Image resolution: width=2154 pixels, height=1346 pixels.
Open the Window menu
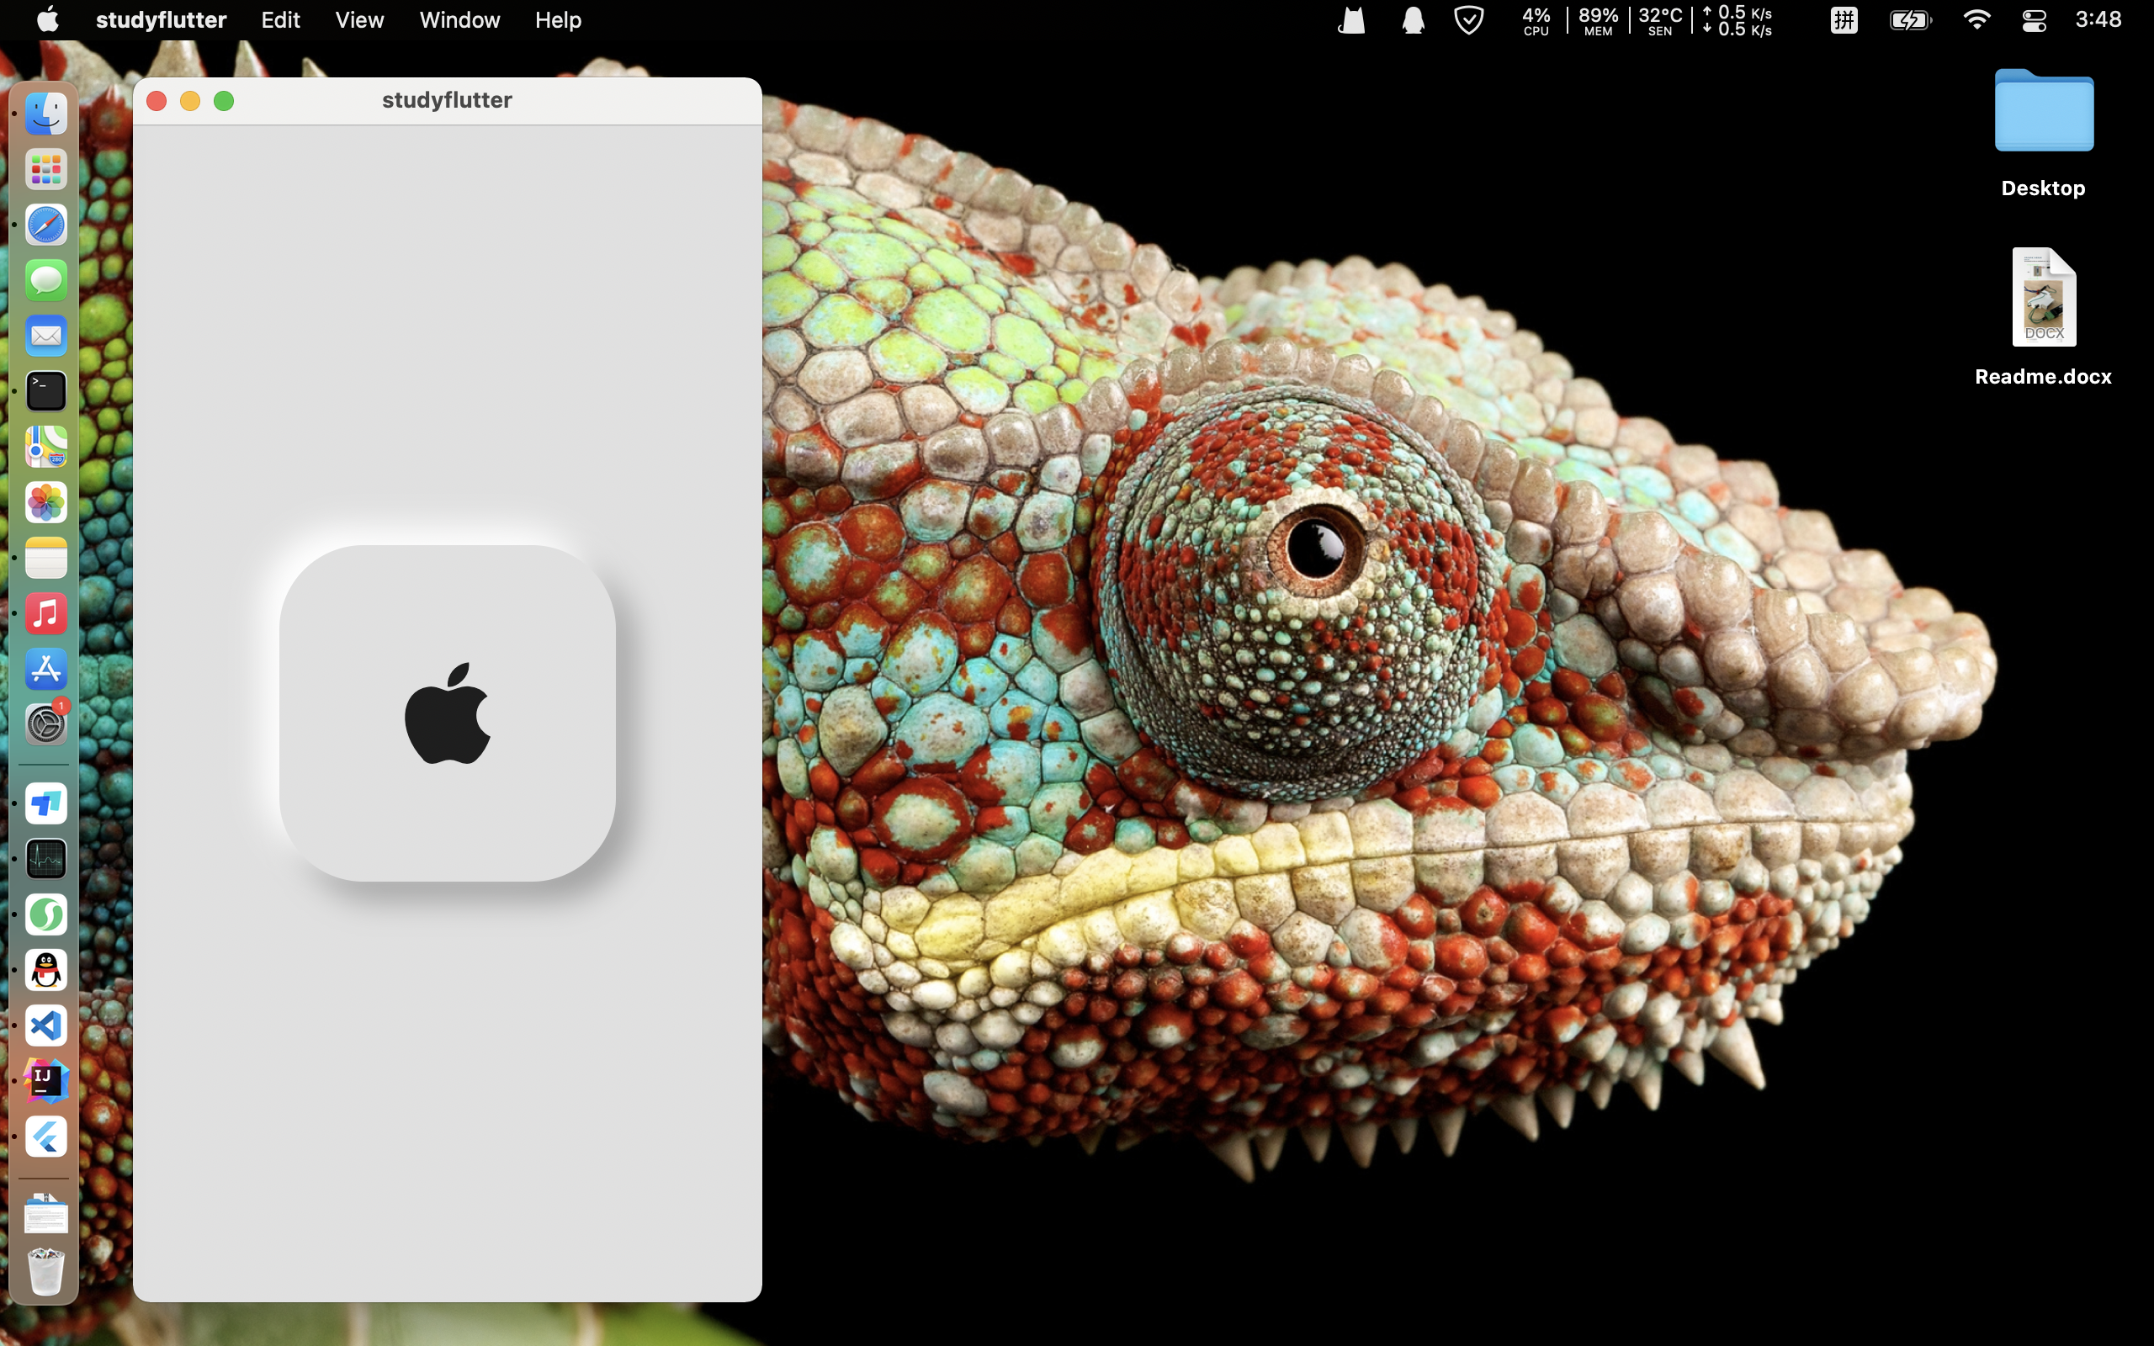459,19
